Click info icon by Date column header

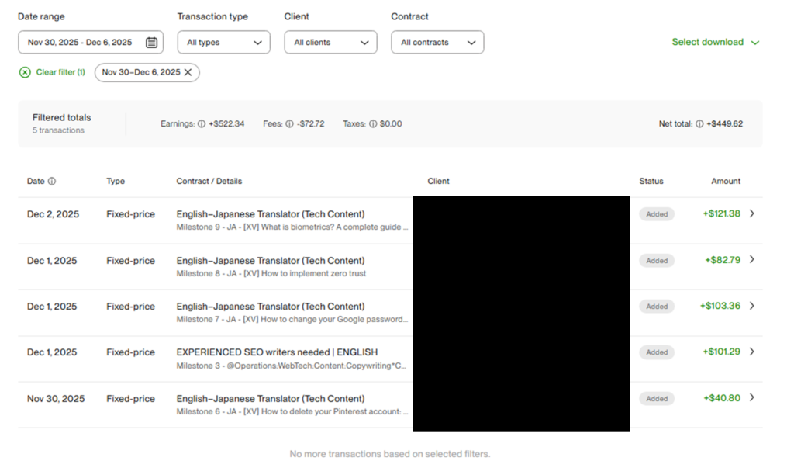pyautogui.click(x=52, y=182)
